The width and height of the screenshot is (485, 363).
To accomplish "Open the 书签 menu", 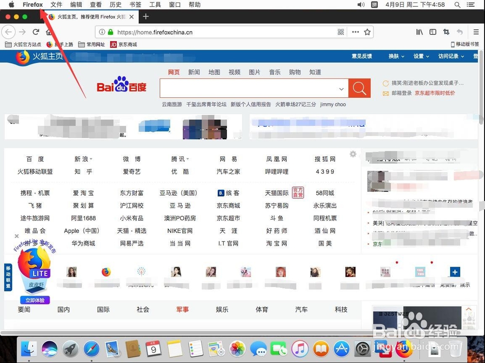I will (135, 5).
